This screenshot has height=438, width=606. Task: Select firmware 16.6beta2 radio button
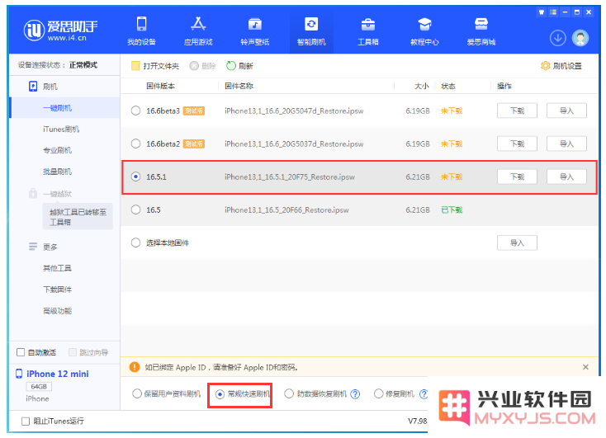[135, 144]
